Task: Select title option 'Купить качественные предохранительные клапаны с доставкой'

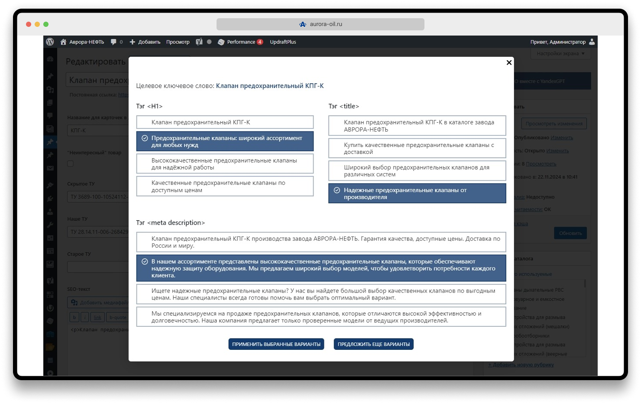Action: (x=417, y=148)
